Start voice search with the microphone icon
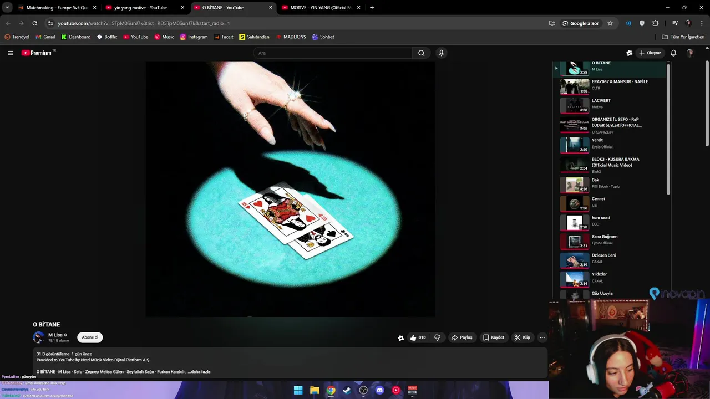Viewport: 710px width, 399px height. [x=442, y=53]
